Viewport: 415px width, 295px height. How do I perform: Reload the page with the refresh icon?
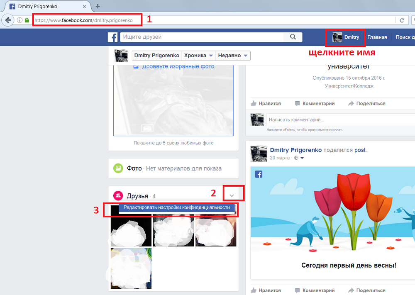tap(402, 20)
